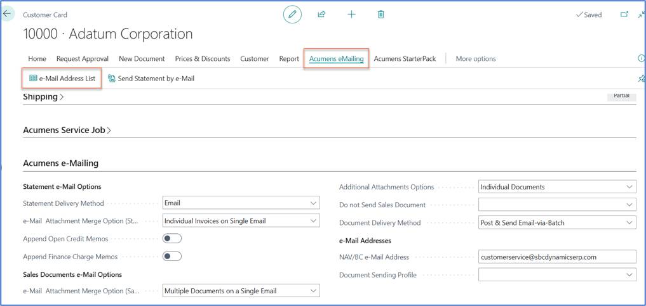
Task: Click the collapse page arrows icon
Action: 641,15
